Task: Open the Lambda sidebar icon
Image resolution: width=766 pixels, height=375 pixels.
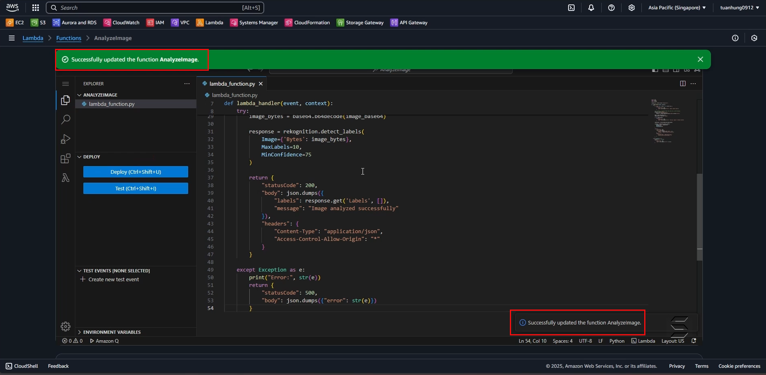Action: pyautogui.click(x=66, y=178)
